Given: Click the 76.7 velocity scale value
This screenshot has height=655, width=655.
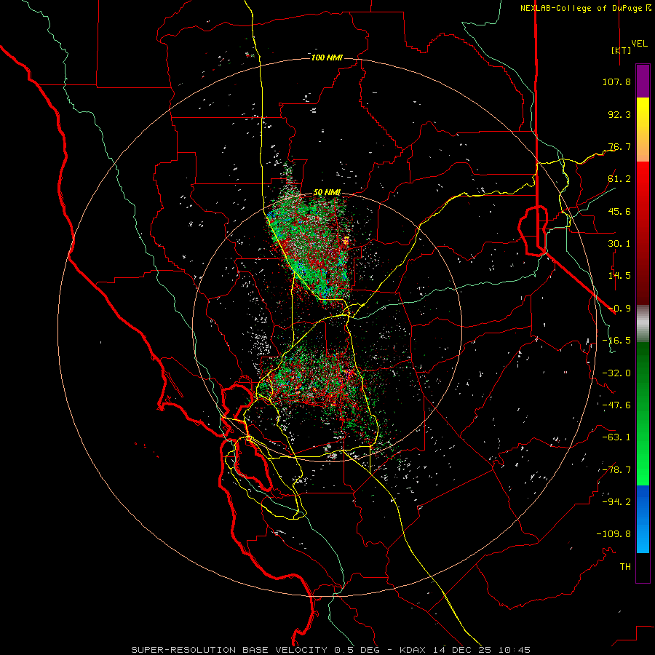Looking at the screenshot, I should coord(619,146).
